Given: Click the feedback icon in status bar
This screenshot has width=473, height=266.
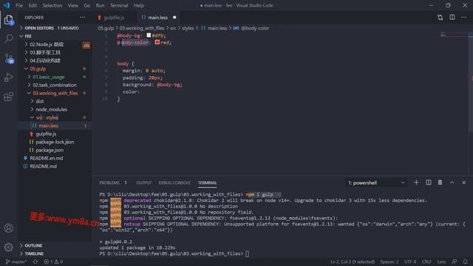Looking at the screenshot, I should [x=455, y=262].
